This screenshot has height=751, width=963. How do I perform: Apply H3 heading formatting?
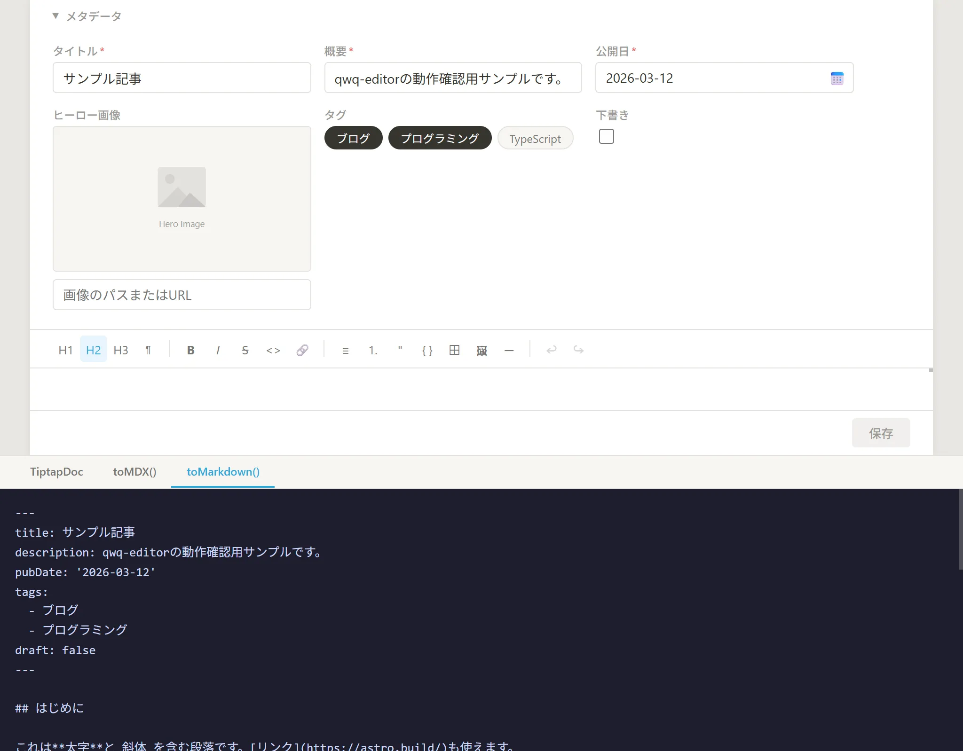[x=120, y=350]
